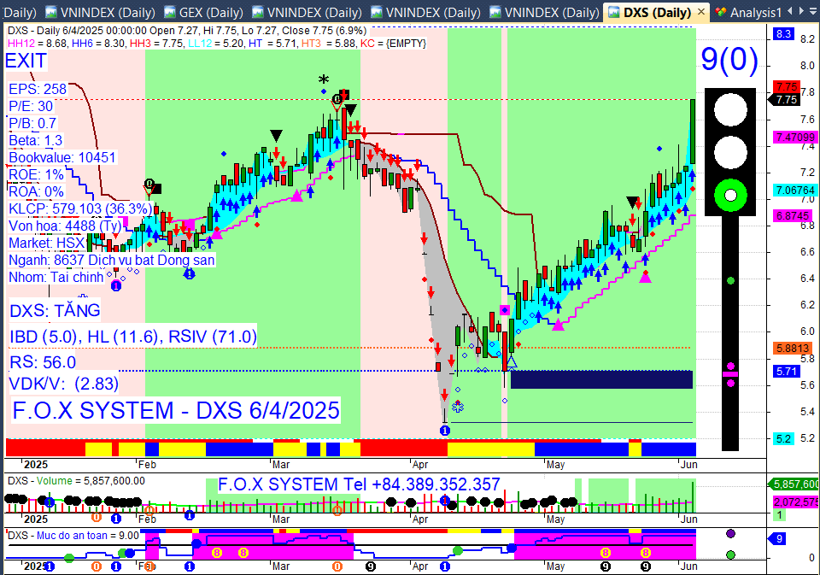Open the active-tabs list dropdown

click(814, 10)
